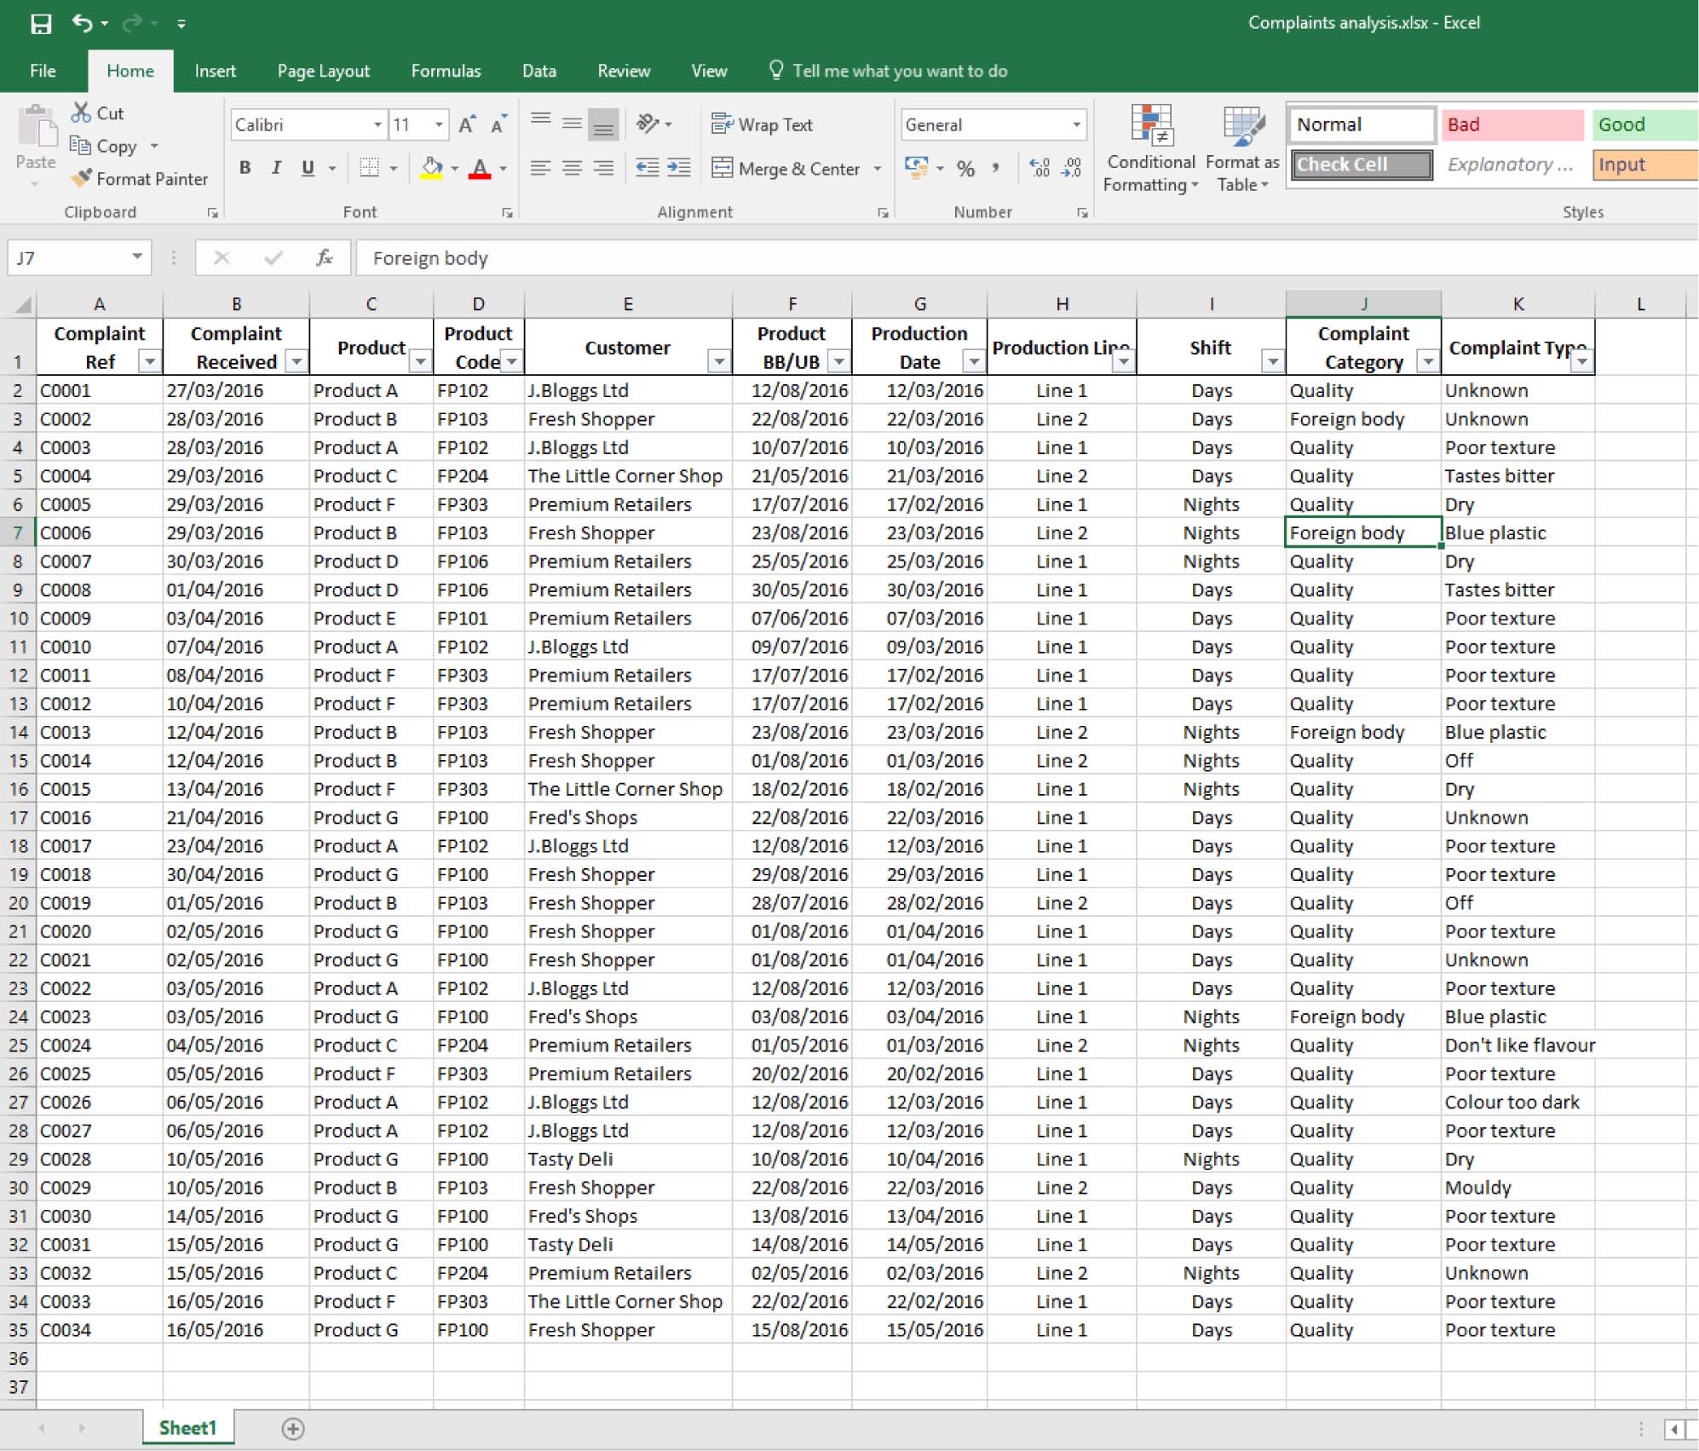Viewport: 1699px width, 1451px height.
Task: Click the Orientation text rotation icon
Action: 648,124
